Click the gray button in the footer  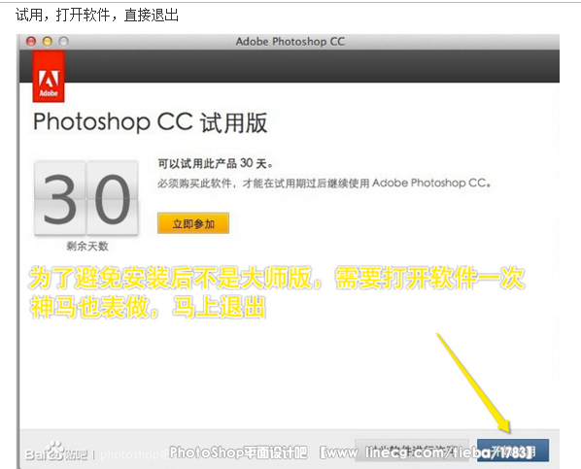point(412,451)
